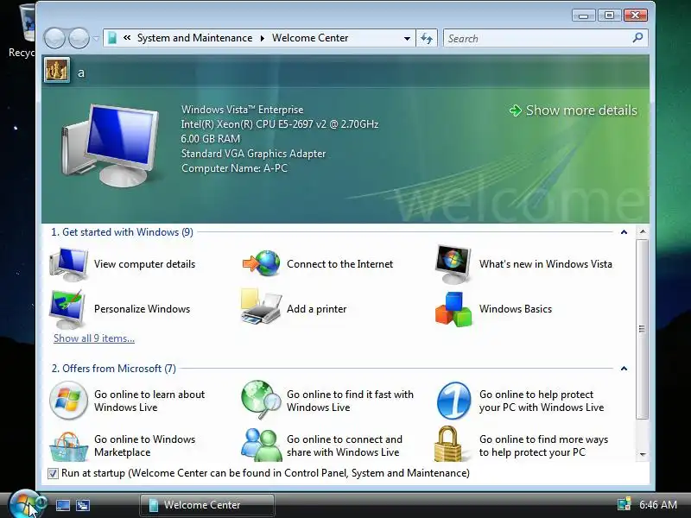The width and height of the screenshot is (691, 518).
Task: Click the Computer Name: A-PC text
Action: pos(234,168)
